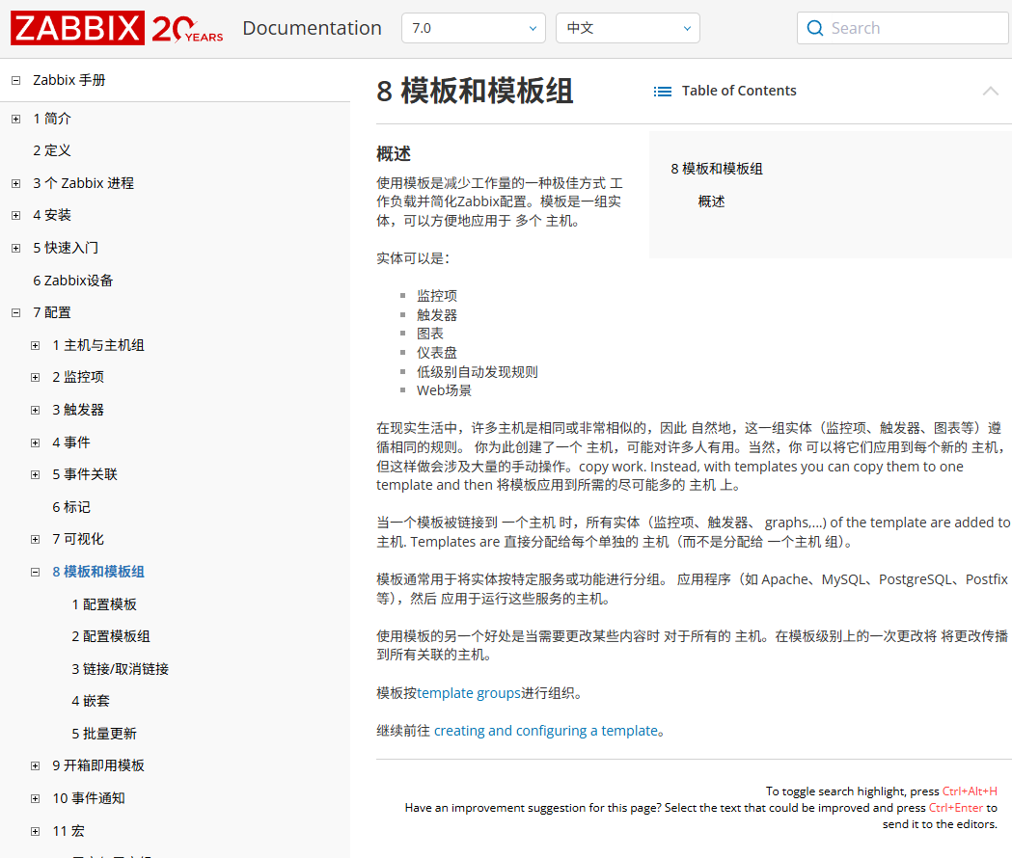Click the Table of Contents list icon
The image size is (1012, 858).
click(662, 92)
